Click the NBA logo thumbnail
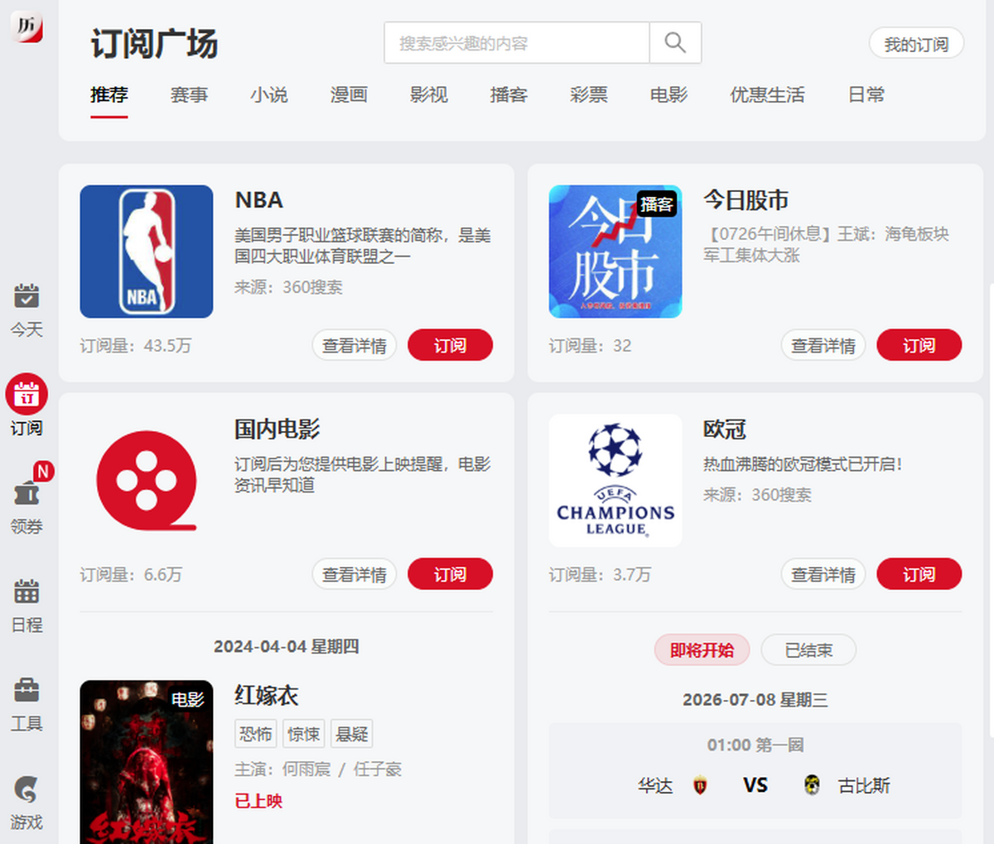 coord(147,252)
